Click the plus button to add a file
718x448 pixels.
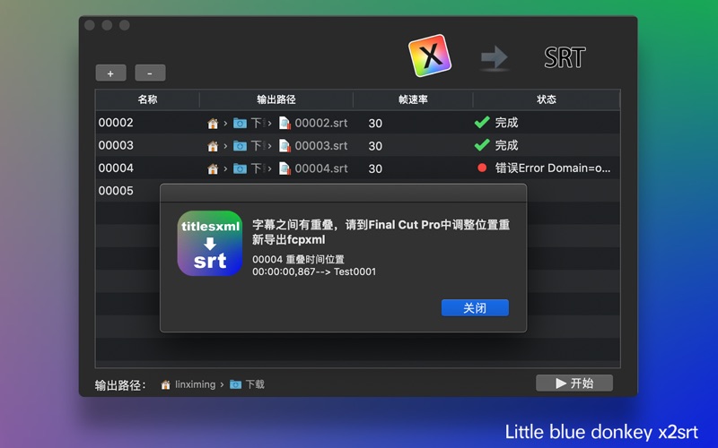coord(110,73)
